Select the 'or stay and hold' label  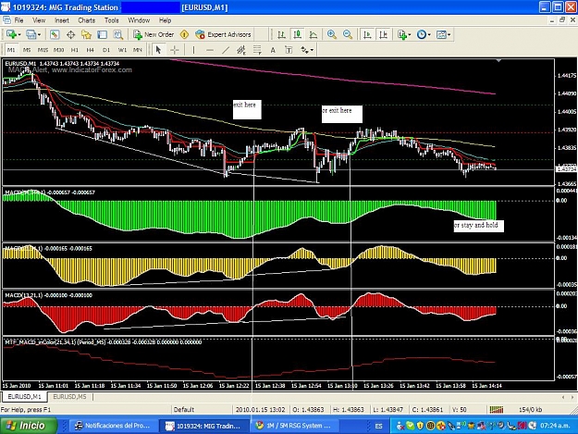click(x=478, y=226)
